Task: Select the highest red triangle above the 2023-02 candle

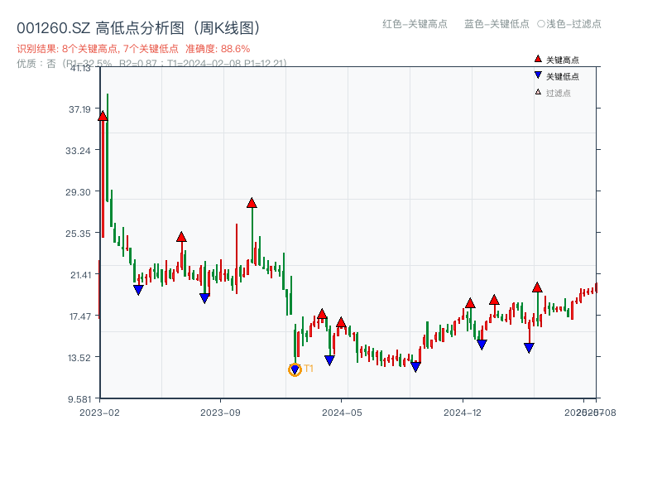Action: click(x=102, y=117)
